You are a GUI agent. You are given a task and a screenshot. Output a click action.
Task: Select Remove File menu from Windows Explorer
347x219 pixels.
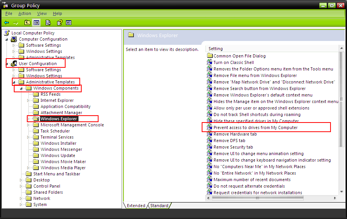[255, 75]
